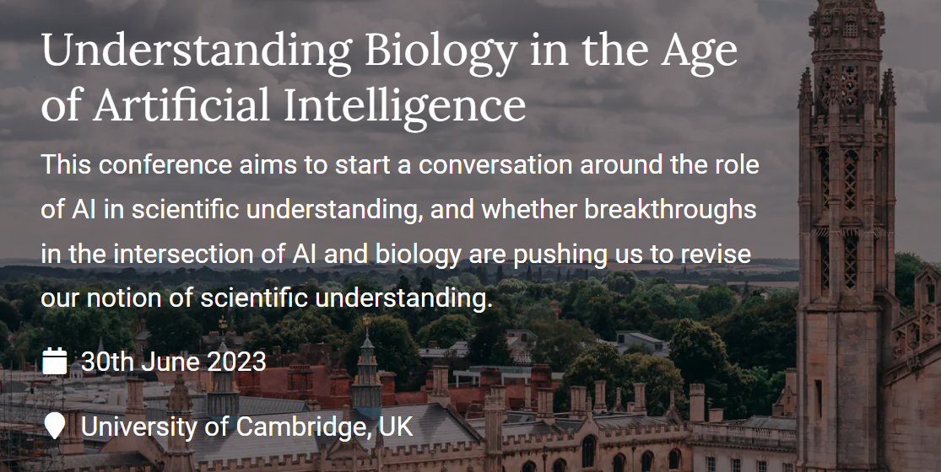Click the word "breakthroughs" in the description
941x472 pixels.
pyautogui.click(x=670, y=210)
